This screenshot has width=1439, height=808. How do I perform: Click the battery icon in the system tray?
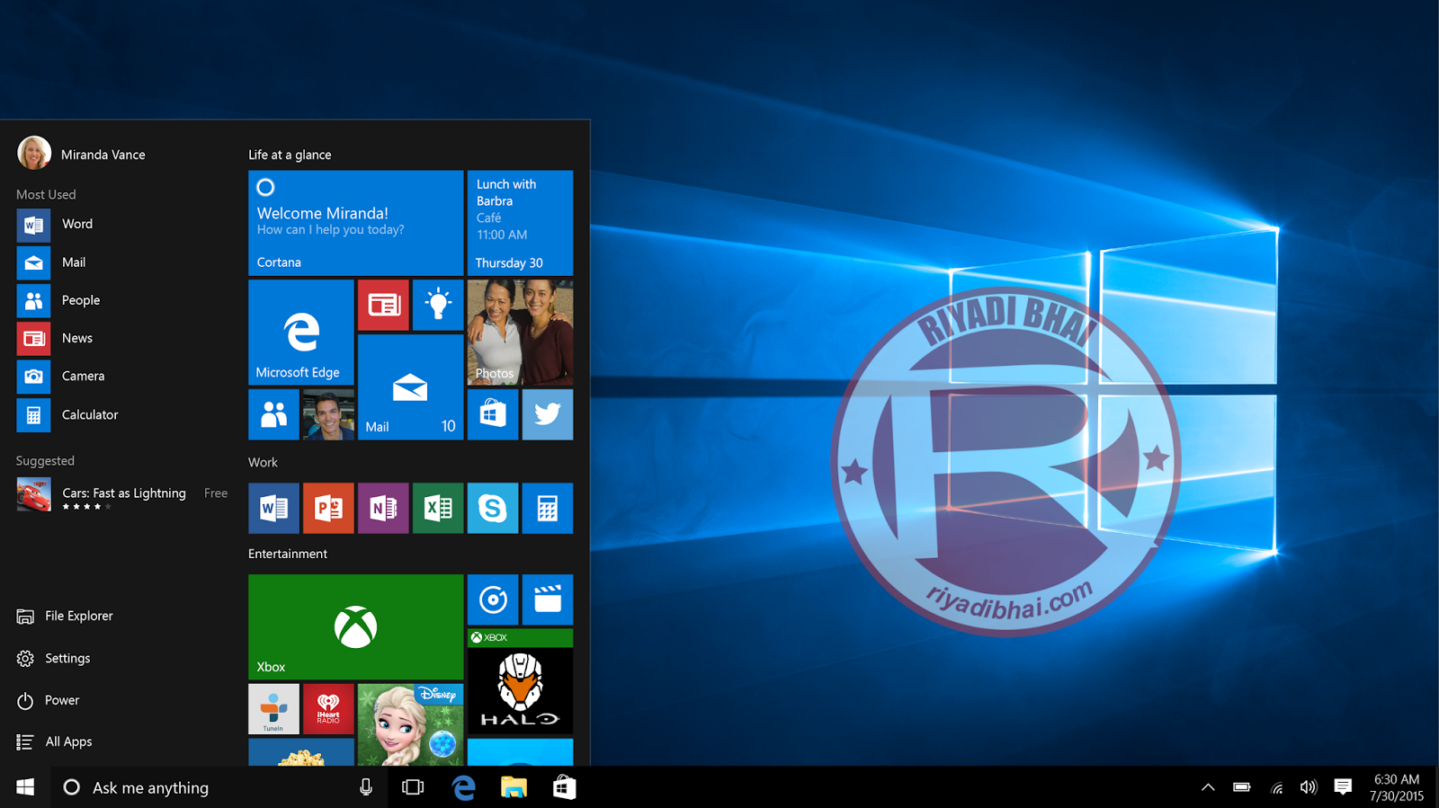coord(1242,787)
